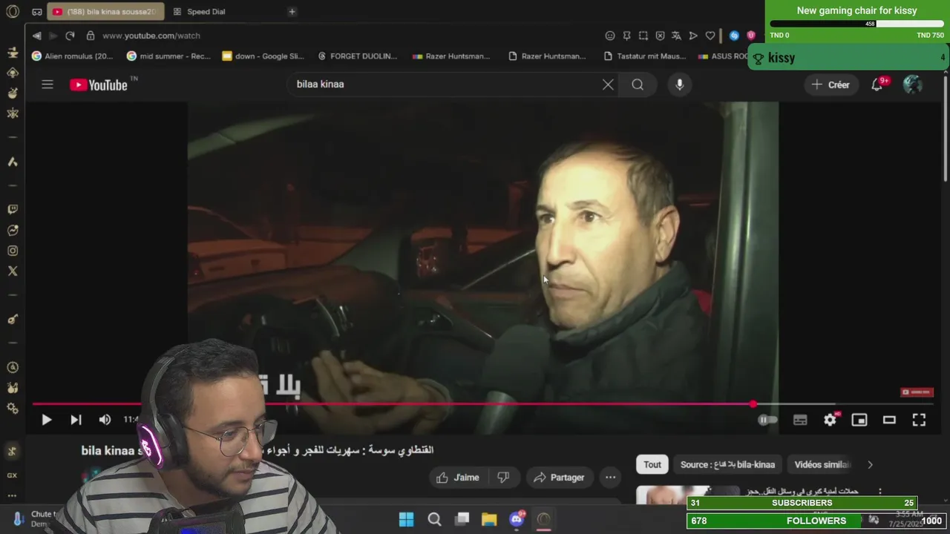Open Messenger in the Opera sidebar
950x534 pixels.
[13, 231]
